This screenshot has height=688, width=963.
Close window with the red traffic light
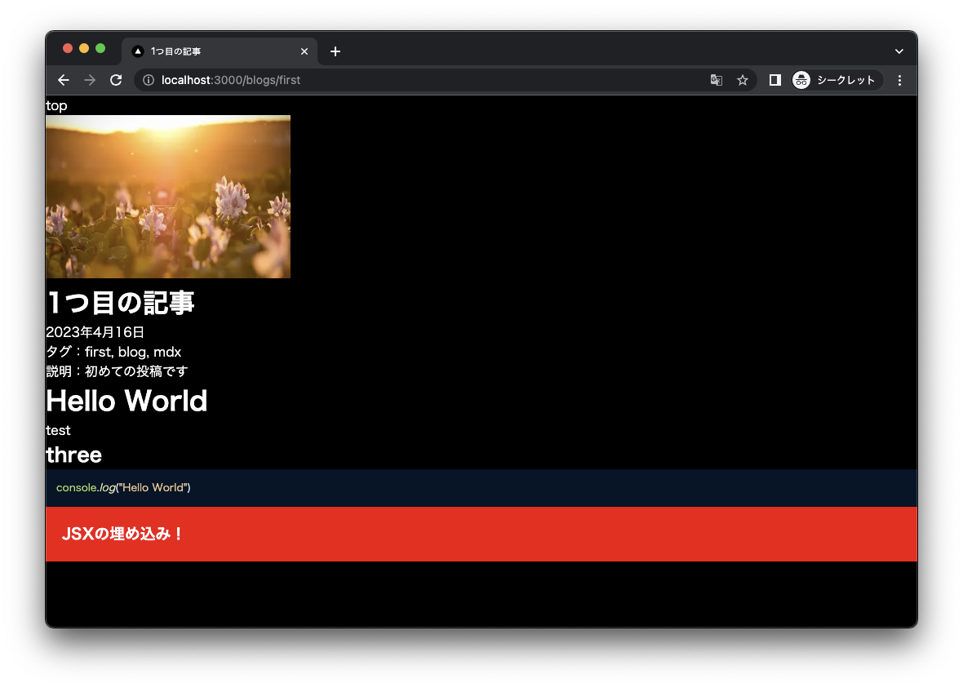point(68,48)
